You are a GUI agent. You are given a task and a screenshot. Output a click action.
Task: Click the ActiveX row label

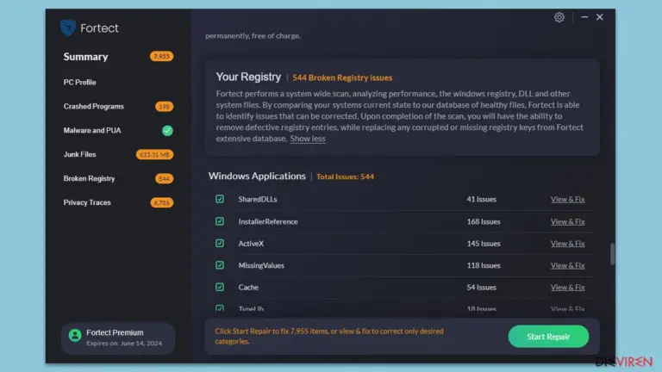(x=251, y=244)
